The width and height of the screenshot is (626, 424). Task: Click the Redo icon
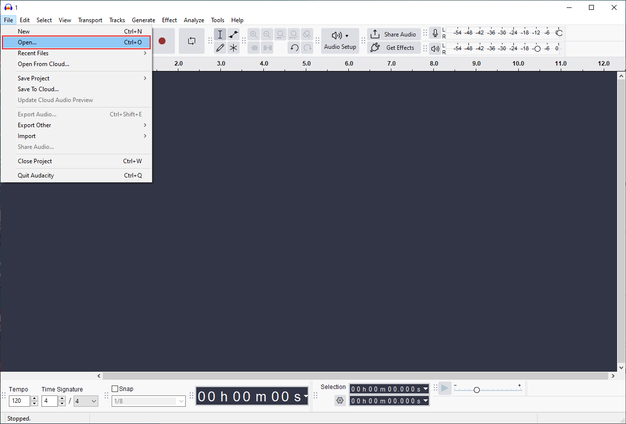click(x=307, y=48)
